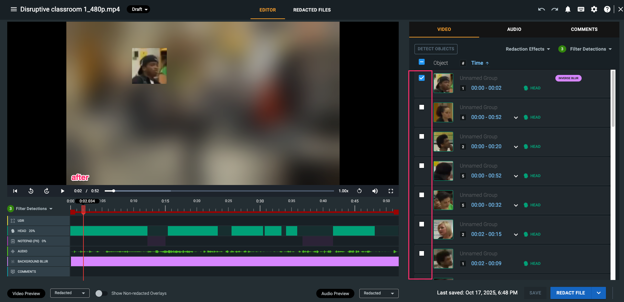Expand the 00:02 - 00:15 detection group

(516, 235)
